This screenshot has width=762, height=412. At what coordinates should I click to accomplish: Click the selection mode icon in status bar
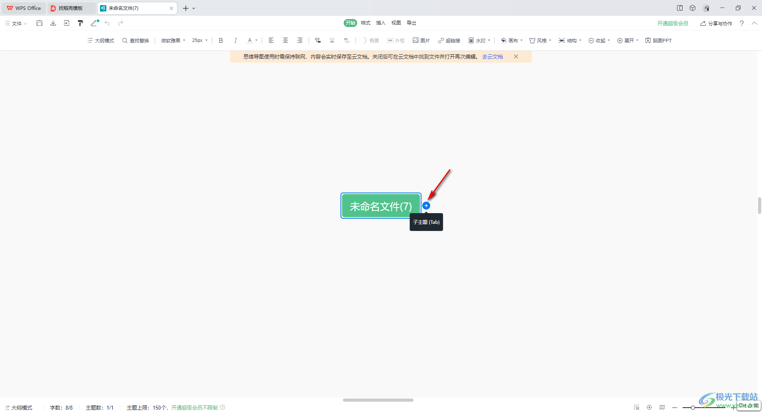pos(637,407)
